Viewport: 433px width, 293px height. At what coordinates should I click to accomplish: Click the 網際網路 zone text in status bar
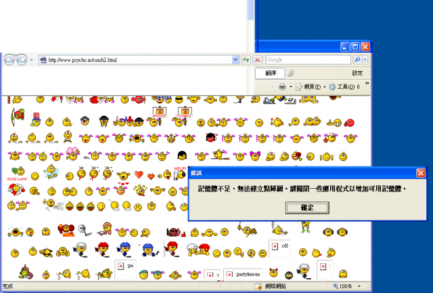(275, 286)
